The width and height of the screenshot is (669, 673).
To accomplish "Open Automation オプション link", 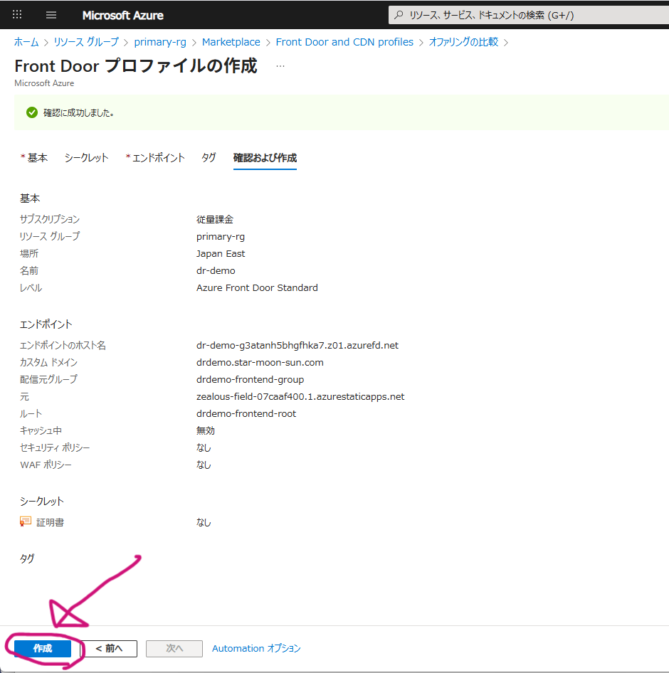I will point(256,648).
